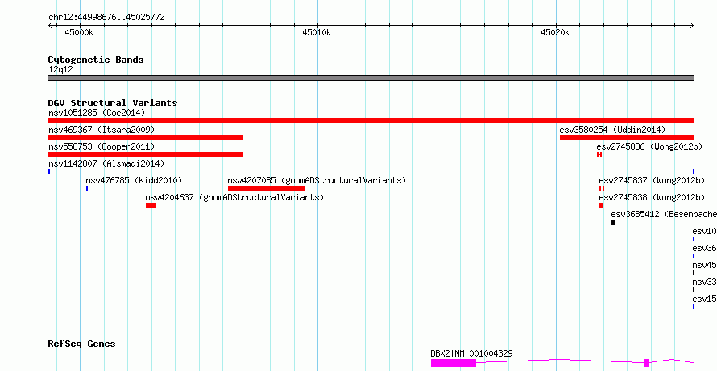
Task: Click the esv3685412 black marker
Action: [x=613, y=222]
